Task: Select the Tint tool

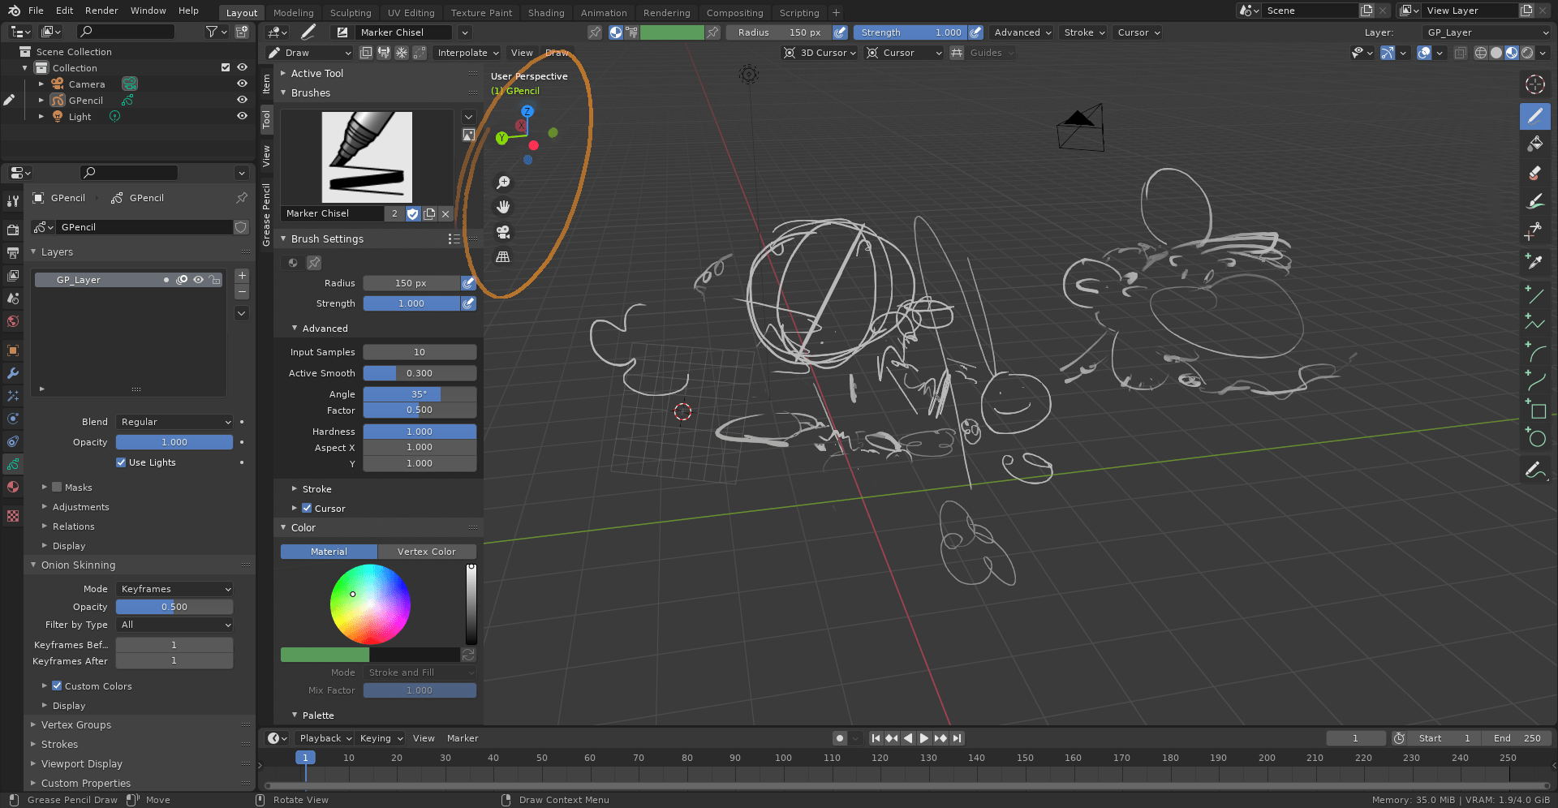Action: point(1534,201)
